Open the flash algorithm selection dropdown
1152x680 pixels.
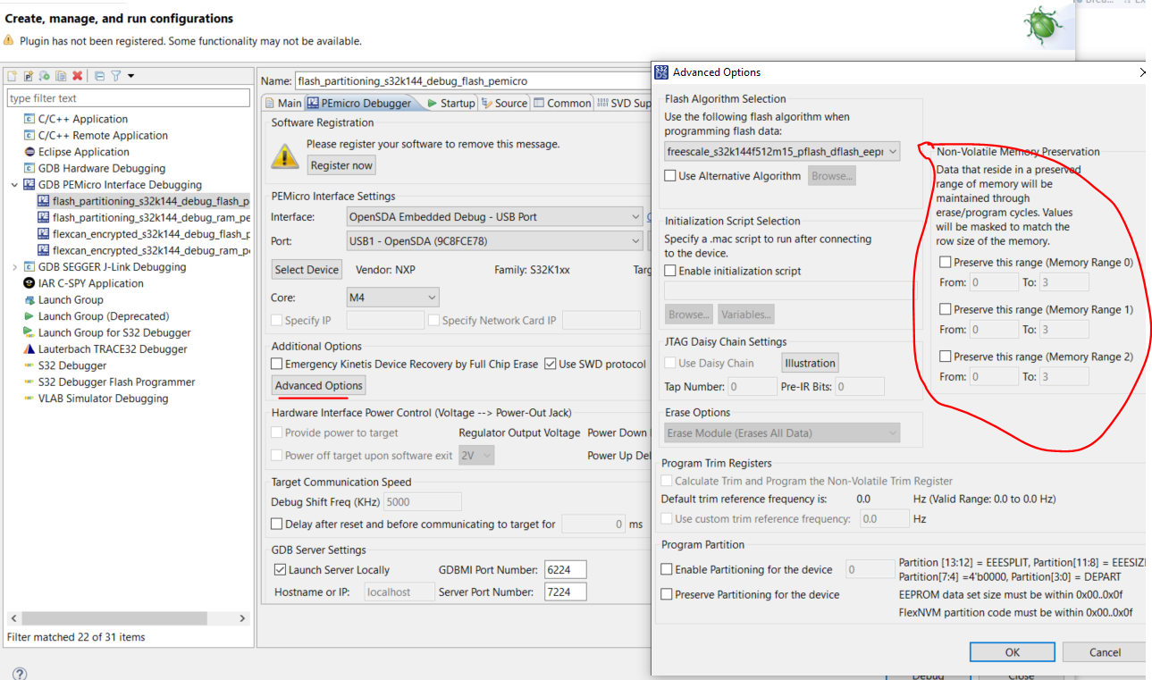[x=894, y=151]
